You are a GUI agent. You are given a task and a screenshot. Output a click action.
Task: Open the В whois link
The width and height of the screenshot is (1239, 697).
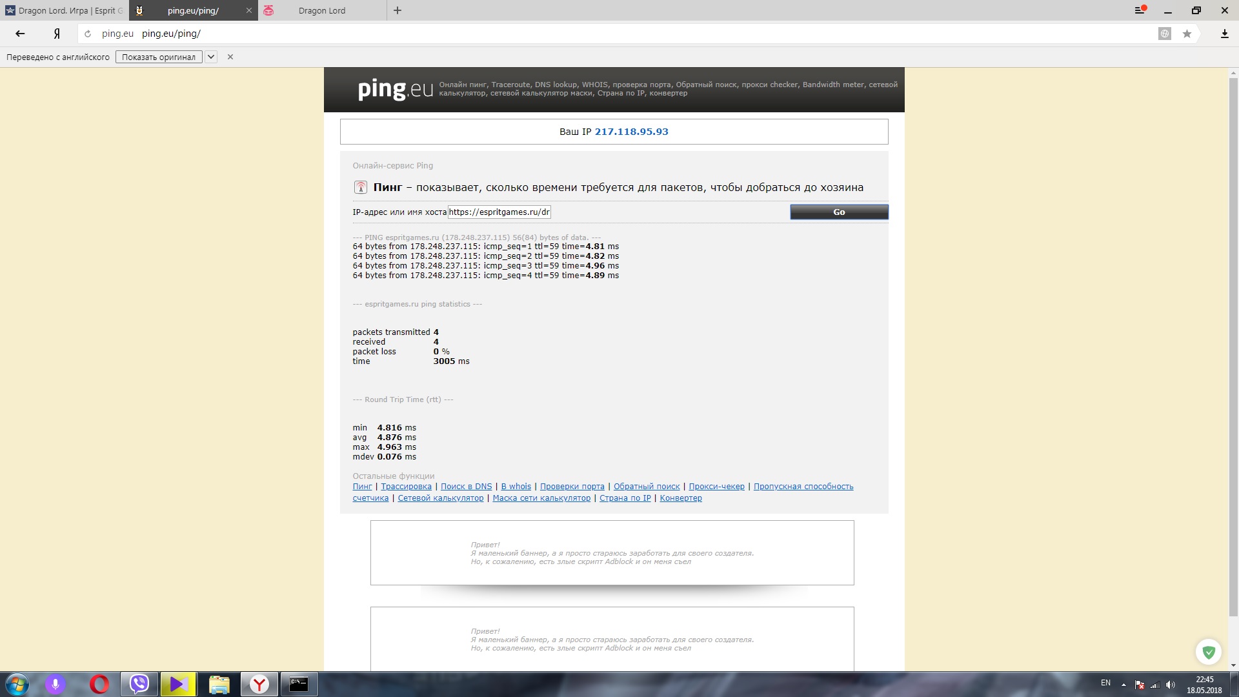[516, 487]
